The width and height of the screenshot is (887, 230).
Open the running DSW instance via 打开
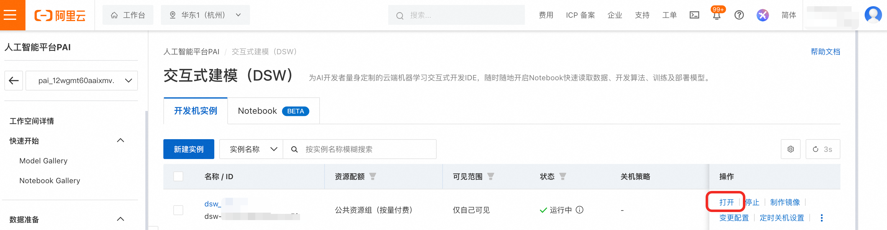[726, 202]
